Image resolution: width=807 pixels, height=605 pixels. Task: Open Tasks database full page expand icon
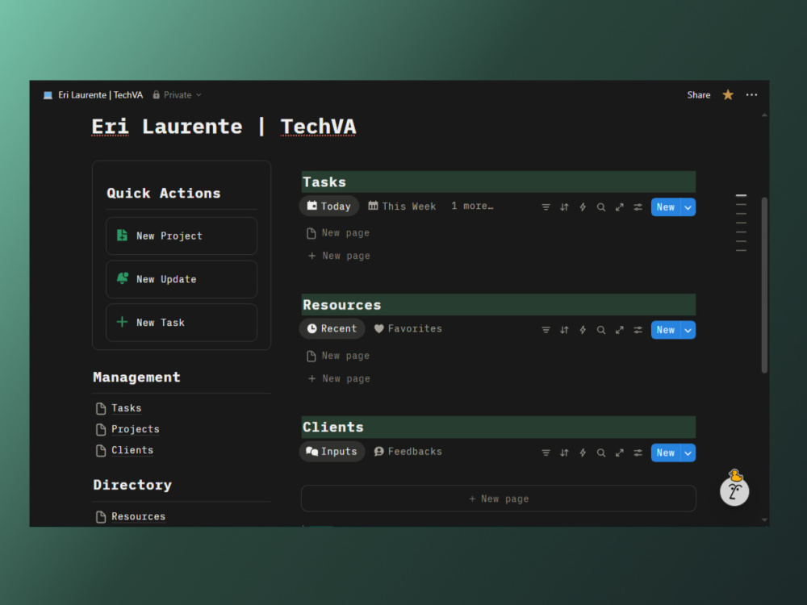pos(619,207)
